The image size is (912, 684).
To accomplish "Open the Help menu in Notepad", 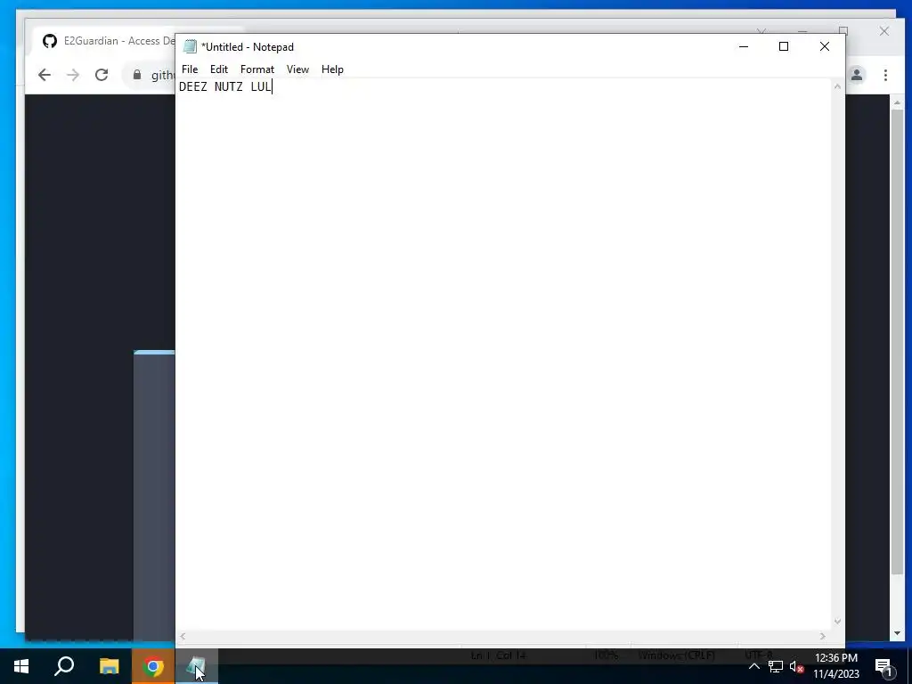I will [x=332, y=69].
